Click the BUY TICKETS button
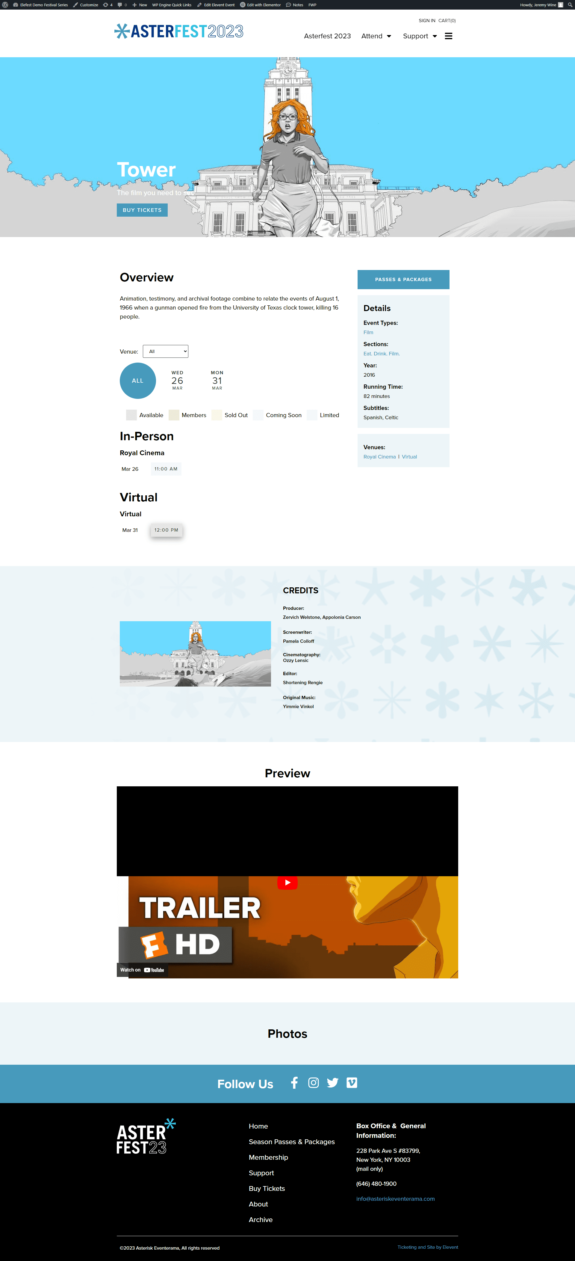 coord(142,210)
